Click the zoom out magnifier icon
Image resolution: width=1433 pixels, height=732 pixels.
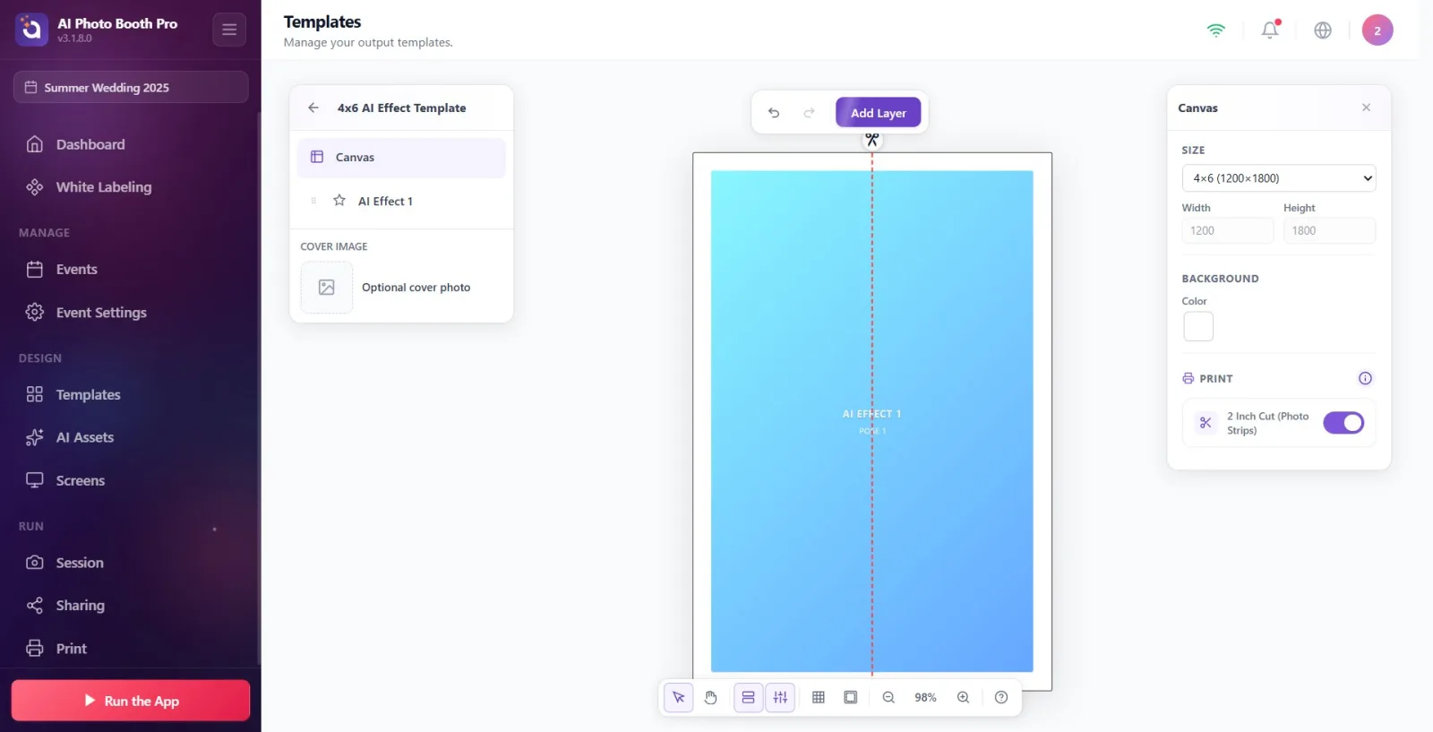click(x=888, y=697)
